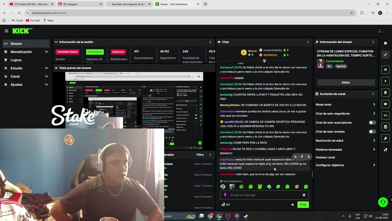Open the hamburger menu beside the Kick logo

click(6, 31)
